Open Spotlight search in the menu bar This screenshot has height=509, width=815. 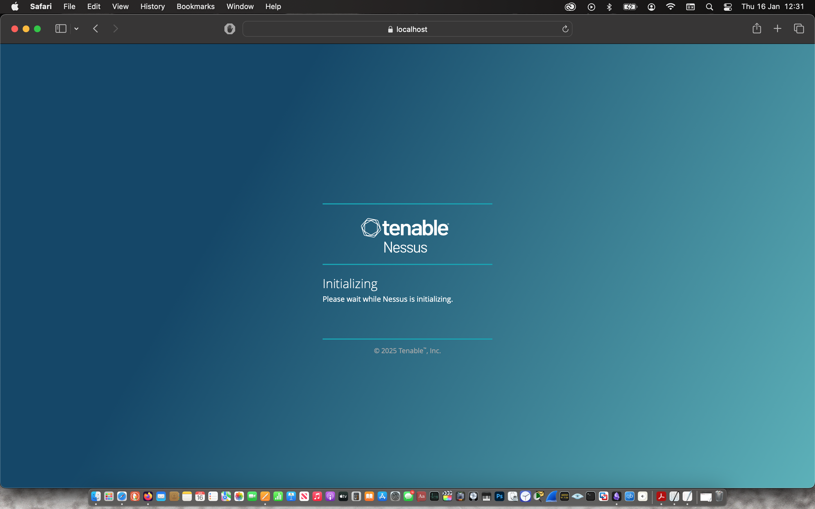coord(709,7)
